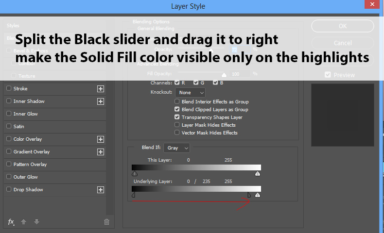
Task: Click the Underlying Layer gradient bar
Action: pos(196,189)
